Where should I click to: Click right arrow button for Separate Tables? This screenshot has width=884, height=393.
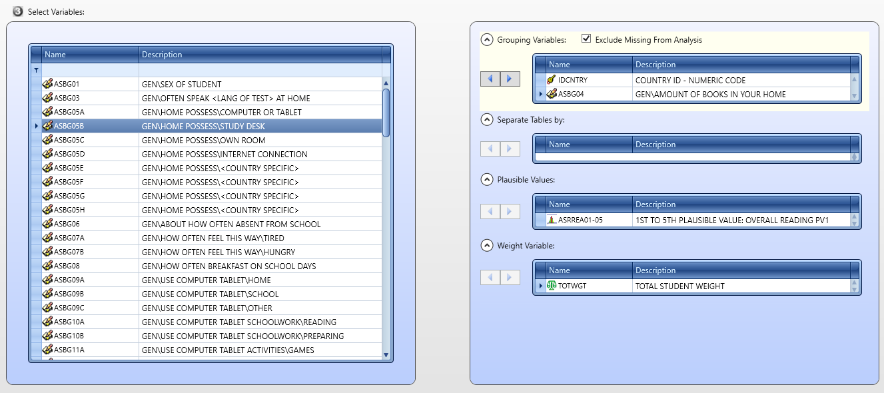pos(510,149)
